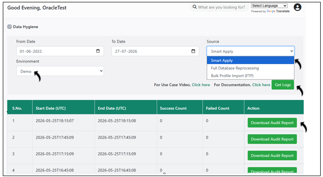Click the To Date label

click(x=119, y=42)
